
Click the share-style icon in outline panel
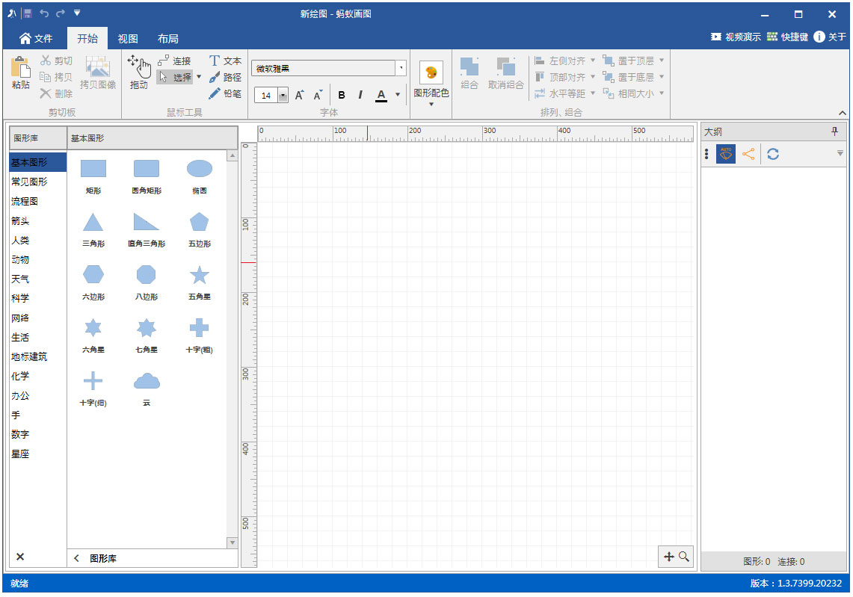[x=748, y=154]
